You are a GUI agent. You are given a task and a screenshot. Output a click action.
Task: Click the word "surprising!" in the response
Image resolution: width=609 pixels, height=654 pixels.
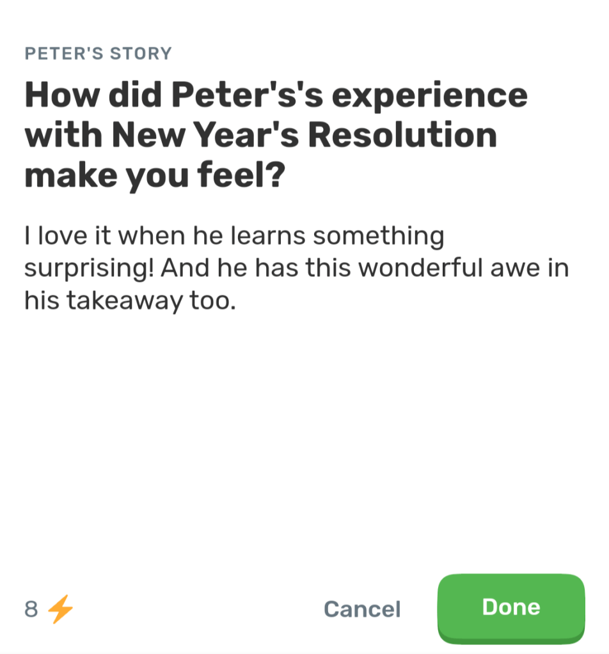point(89,269)
